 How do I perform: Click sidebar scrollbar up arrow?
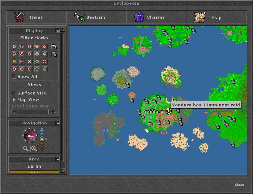[x=63, y=30]
